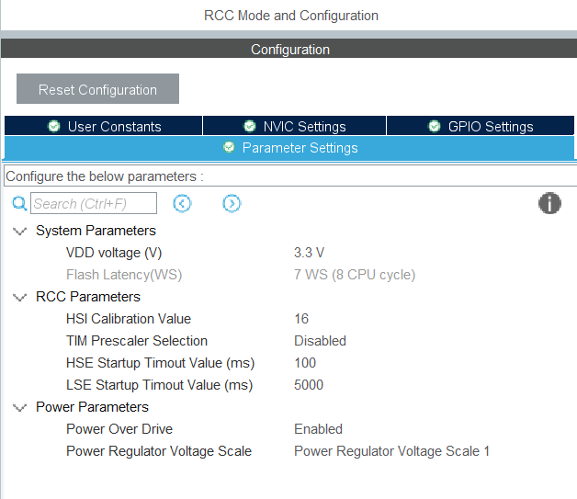Collapse the RCC Parameters group
The height and width of the screenshot is (499, 577).
pyautogui.click(x=19, y=298)
